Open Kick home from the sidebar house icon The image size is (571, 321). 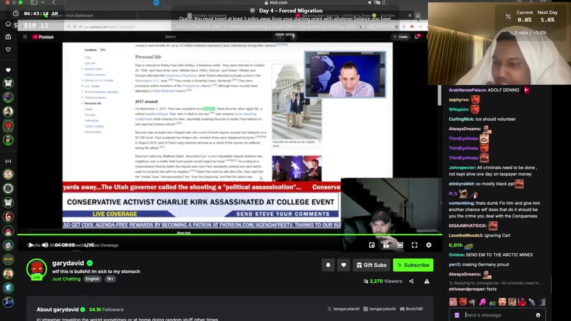click(8, 24)
